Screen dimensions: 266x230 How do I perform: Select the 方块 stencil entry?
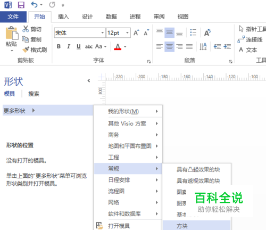point(196,226)
